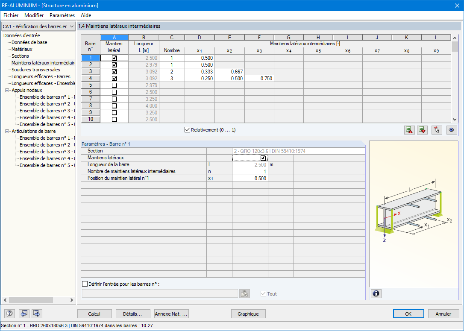Click x2 value 0.667 in row 3
Image resolution: width=464 pixels, height=331 pixels.
229,72
